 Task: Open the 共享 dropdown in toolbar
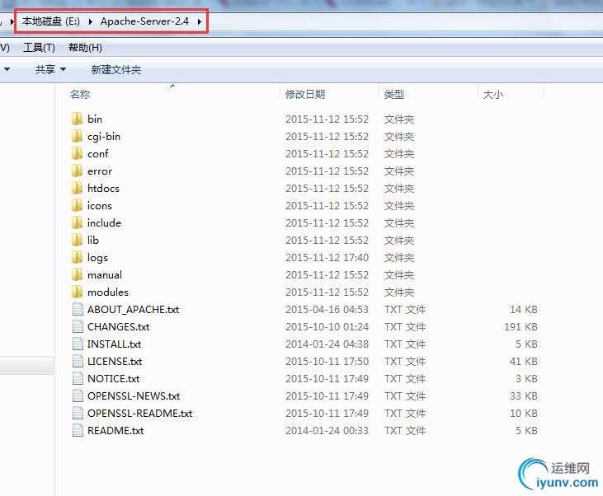pyautogui.click(x=51, y=69)
